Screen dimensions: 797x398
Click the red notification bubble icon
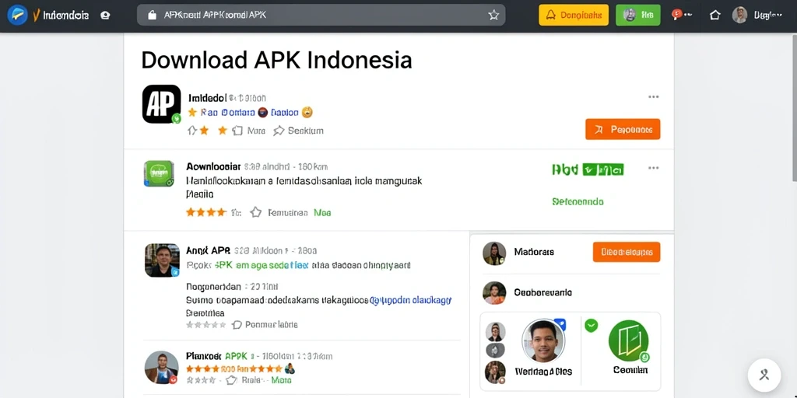point(676,15)
